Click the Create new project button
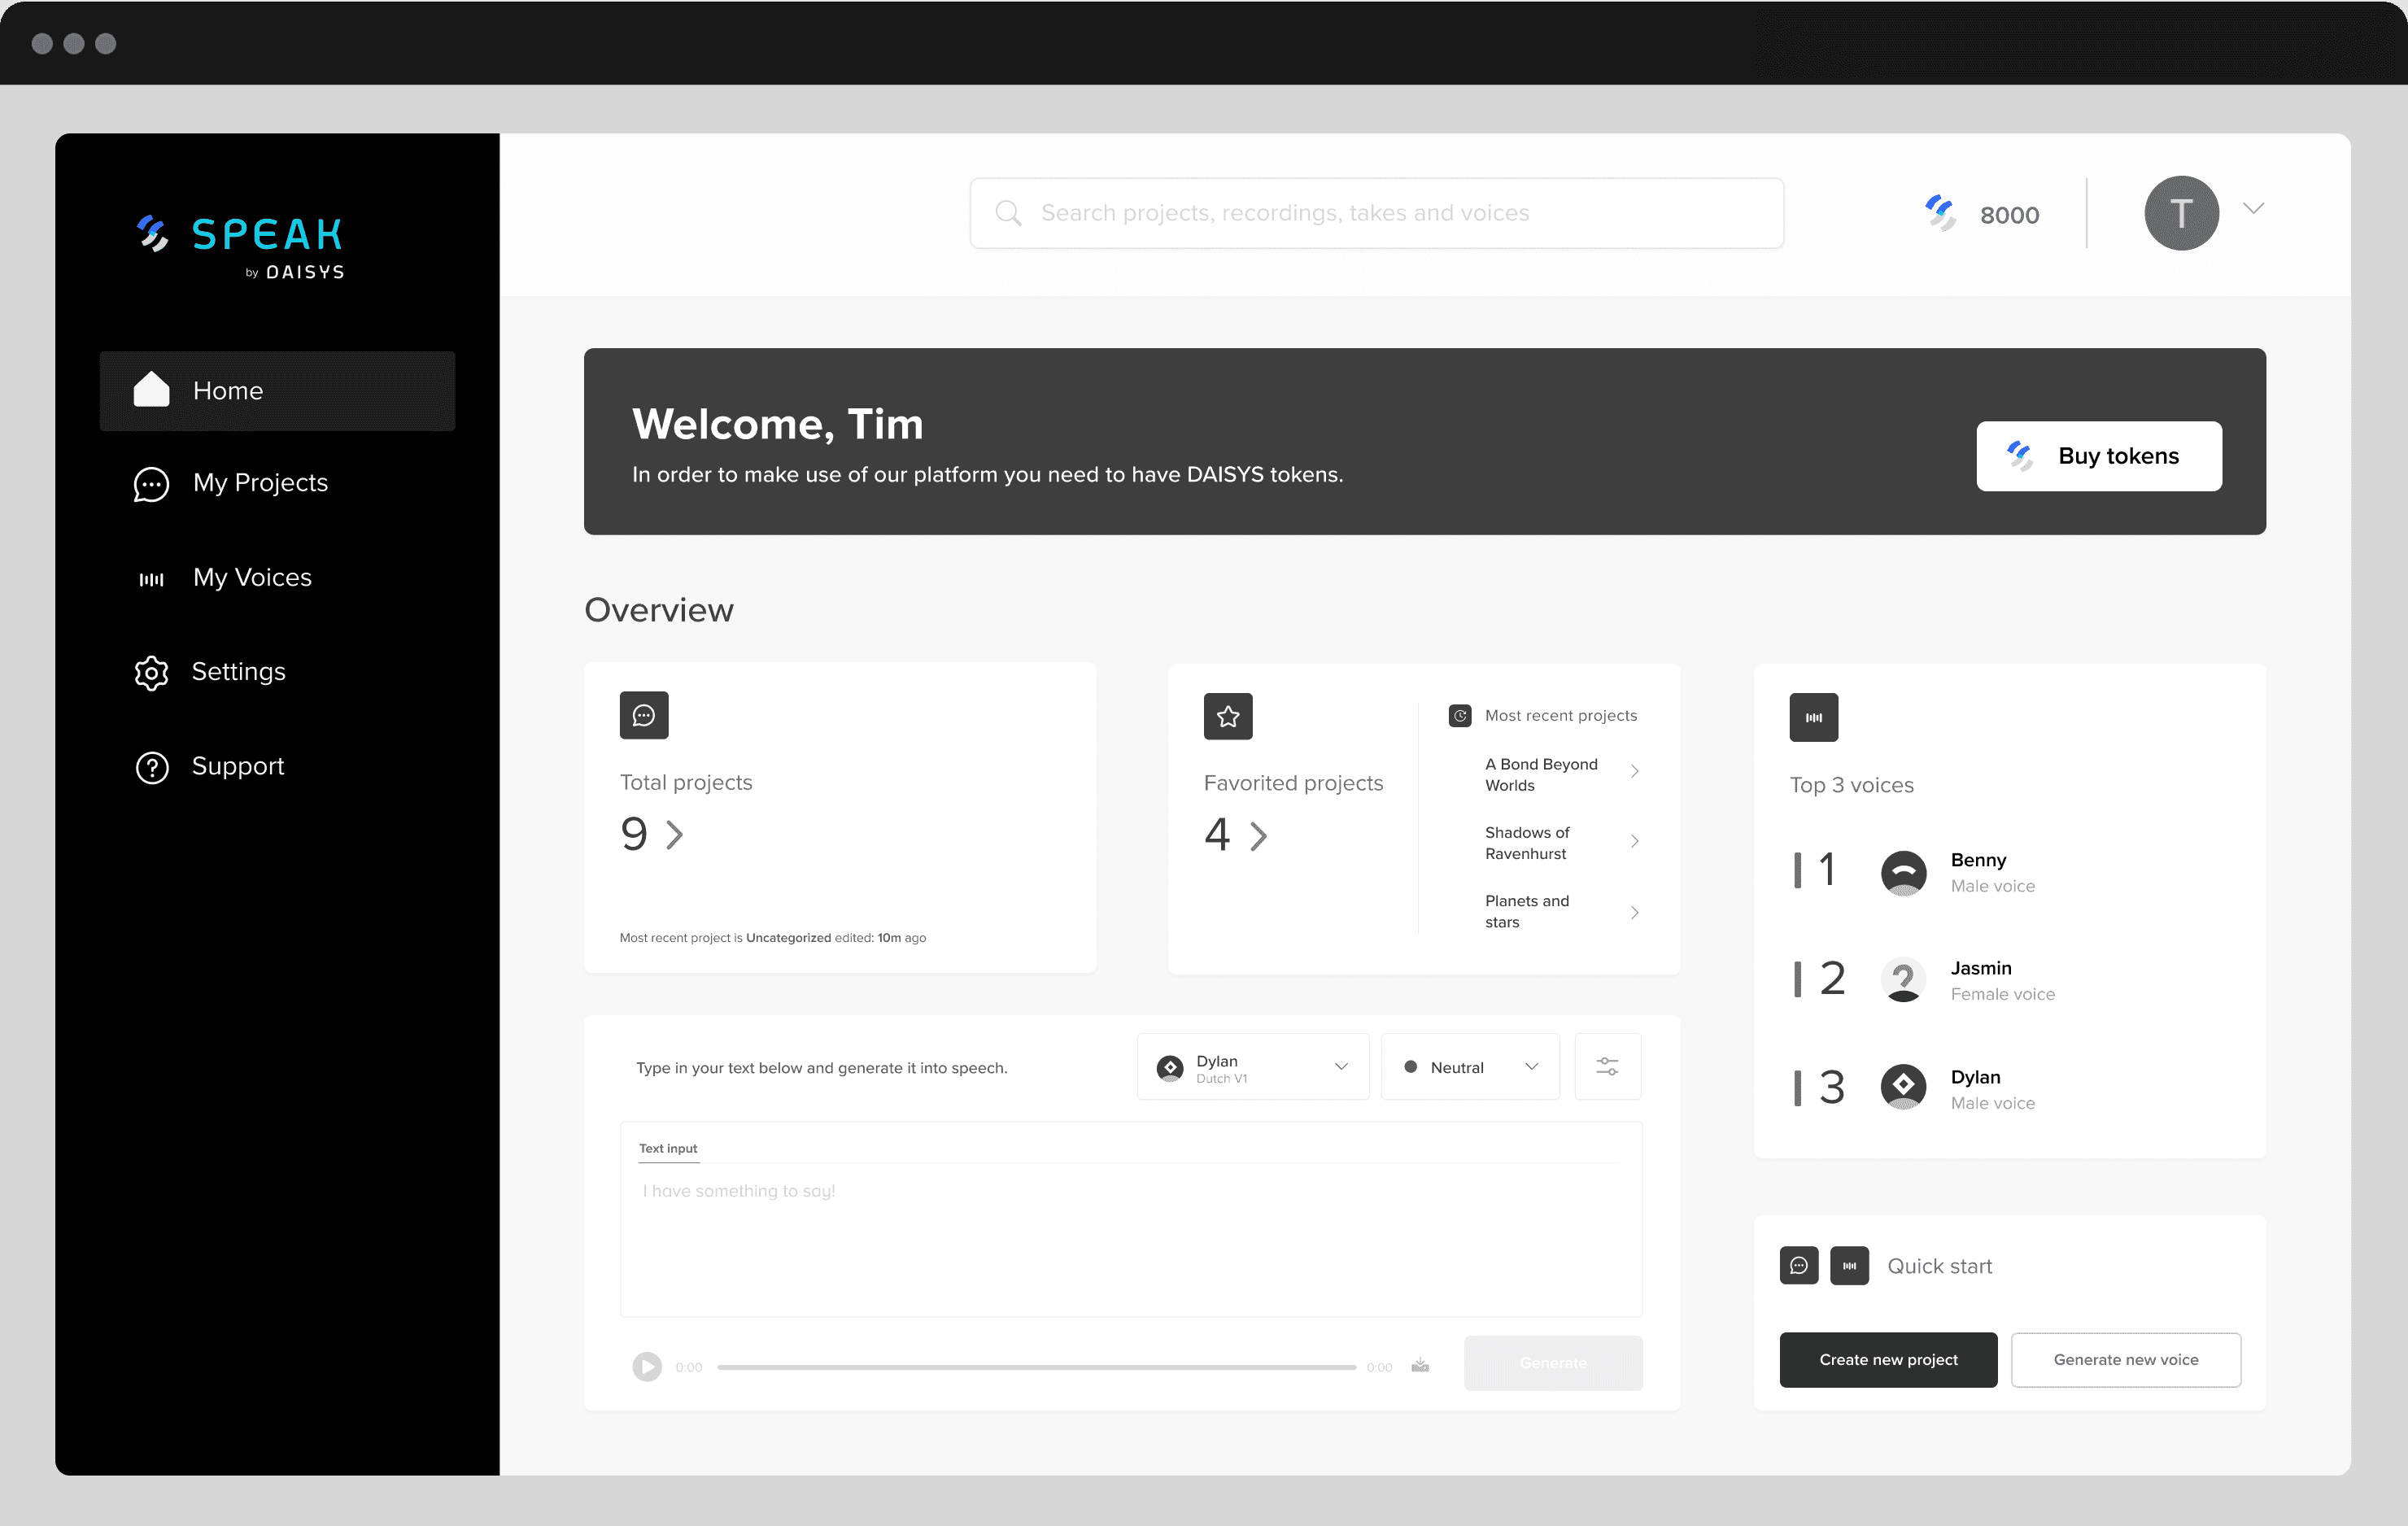The height and width of the screenshot is (1526, 2408). pyautogui.click(x=1887, y=1359)
